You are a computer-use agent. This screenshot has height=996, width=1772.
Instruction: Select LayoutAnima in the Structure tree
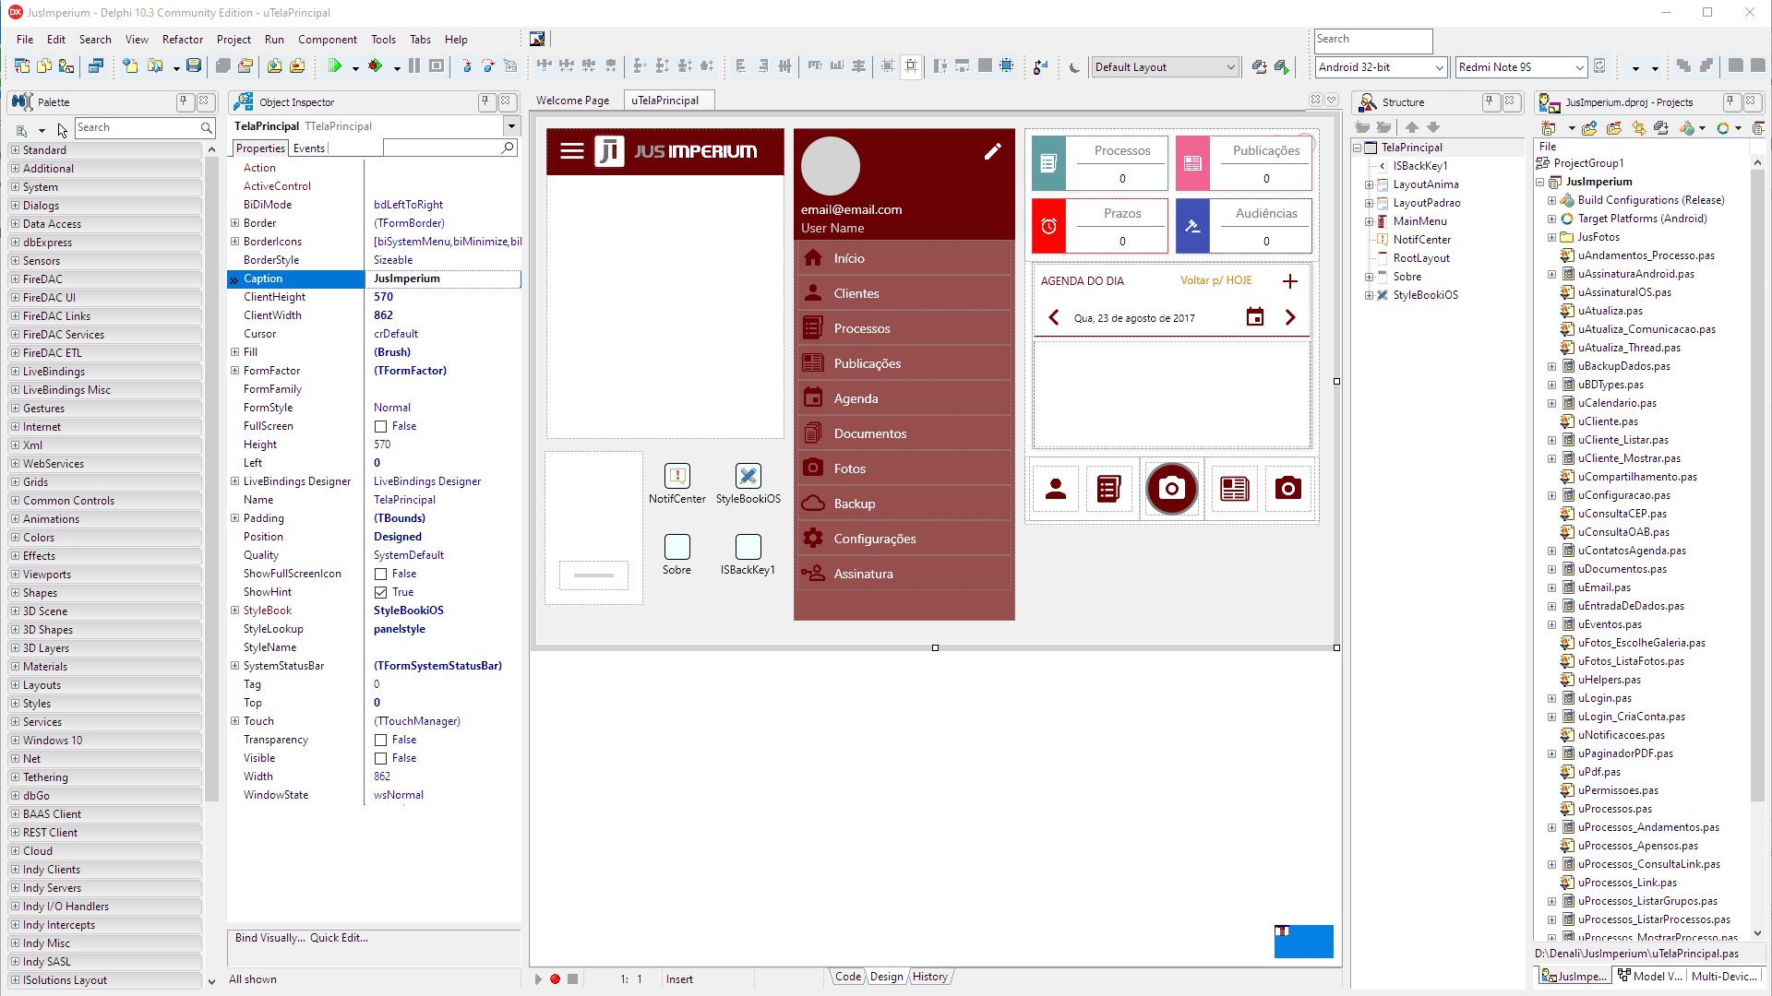coord(1426,184)
